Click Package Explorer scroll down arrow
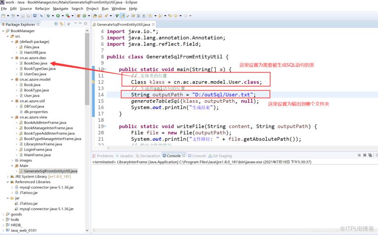This screenshot has height=235, width=378. 87,230
